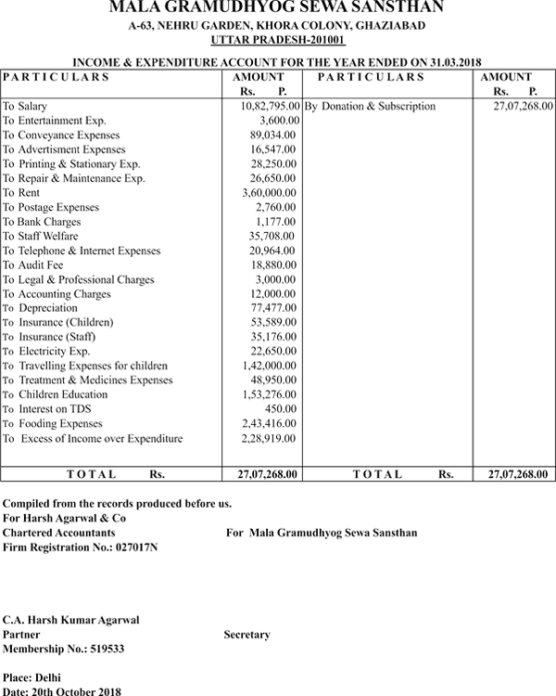The height and width of the screenshot is (696, 556).
Task: Select "To Interest on TDS" label
Action: pyautogui.click(x=47, y=409)
